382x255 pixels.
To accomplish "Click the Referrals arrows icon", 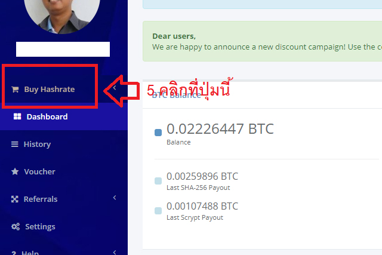I will coord(14,199).
